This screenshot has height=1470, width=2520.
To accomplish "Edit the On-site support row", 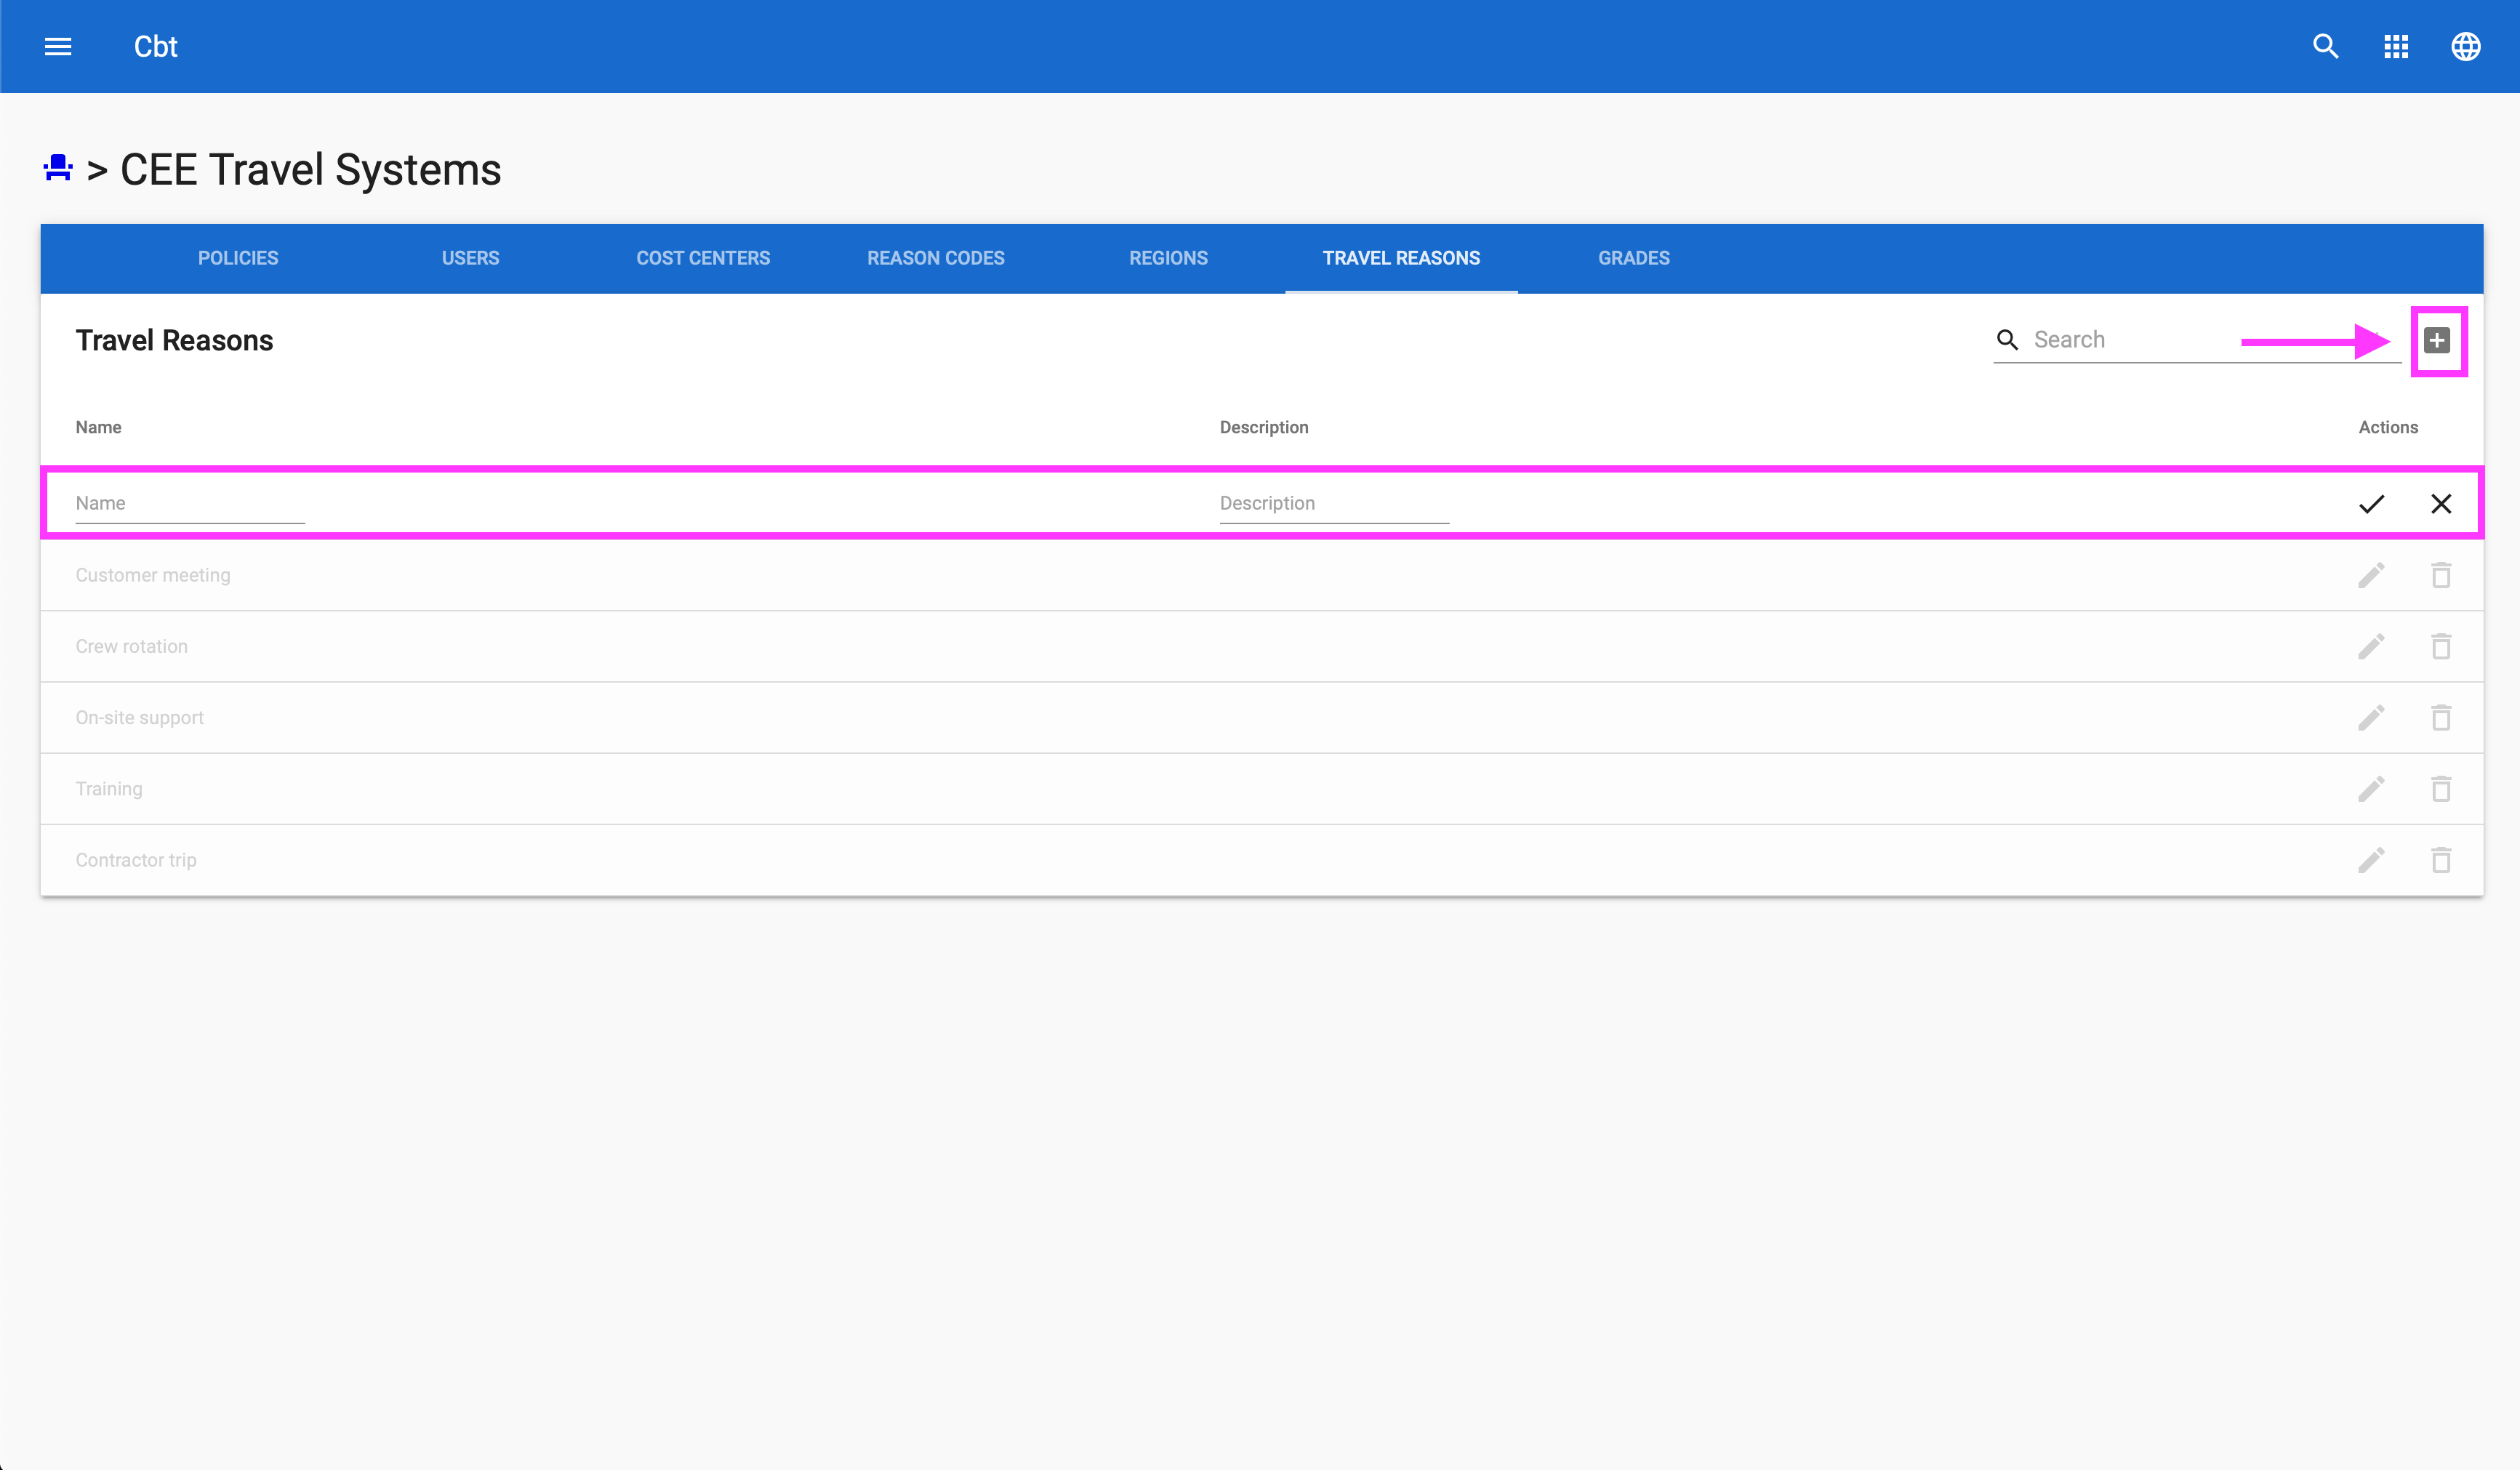I will (x=2371, y=717).
